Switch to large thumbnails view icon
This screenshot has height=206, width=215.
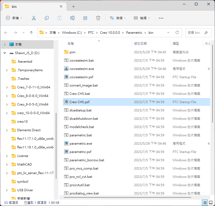pos(211,203)
